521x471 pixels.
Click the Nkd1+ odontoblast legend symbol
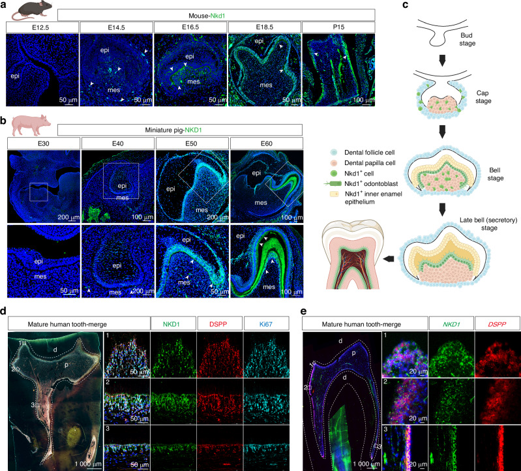333,184
